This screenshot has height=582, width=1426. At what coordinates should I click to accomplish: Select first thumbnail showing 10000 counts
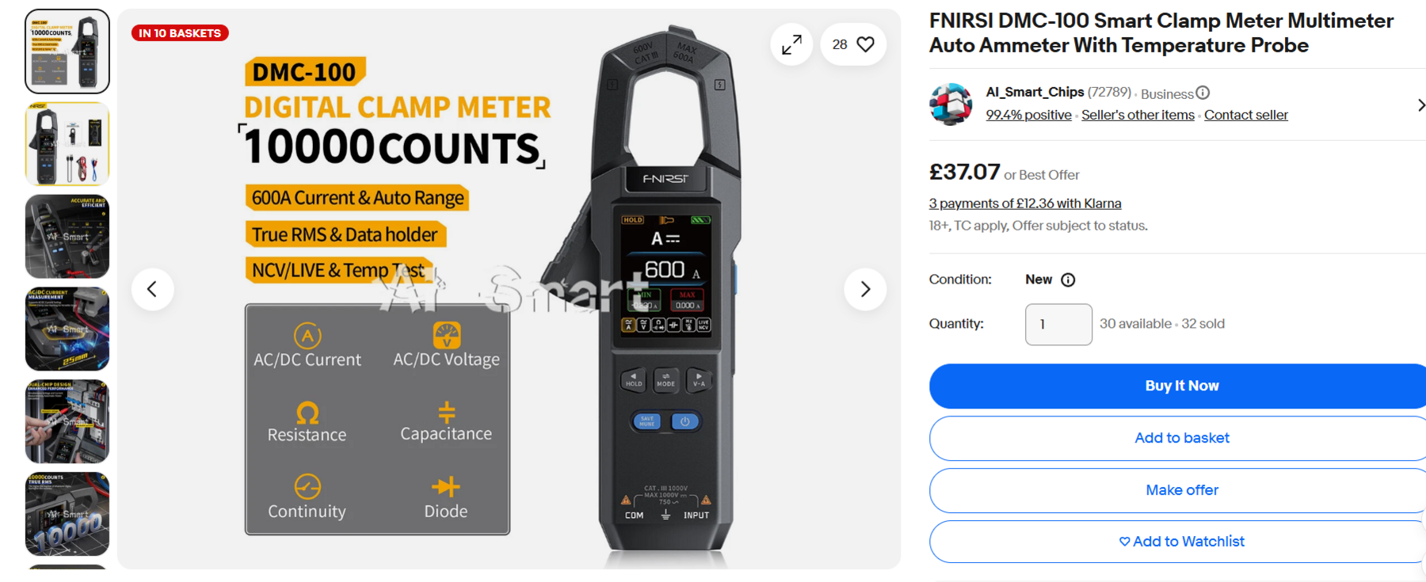[67, 51]
